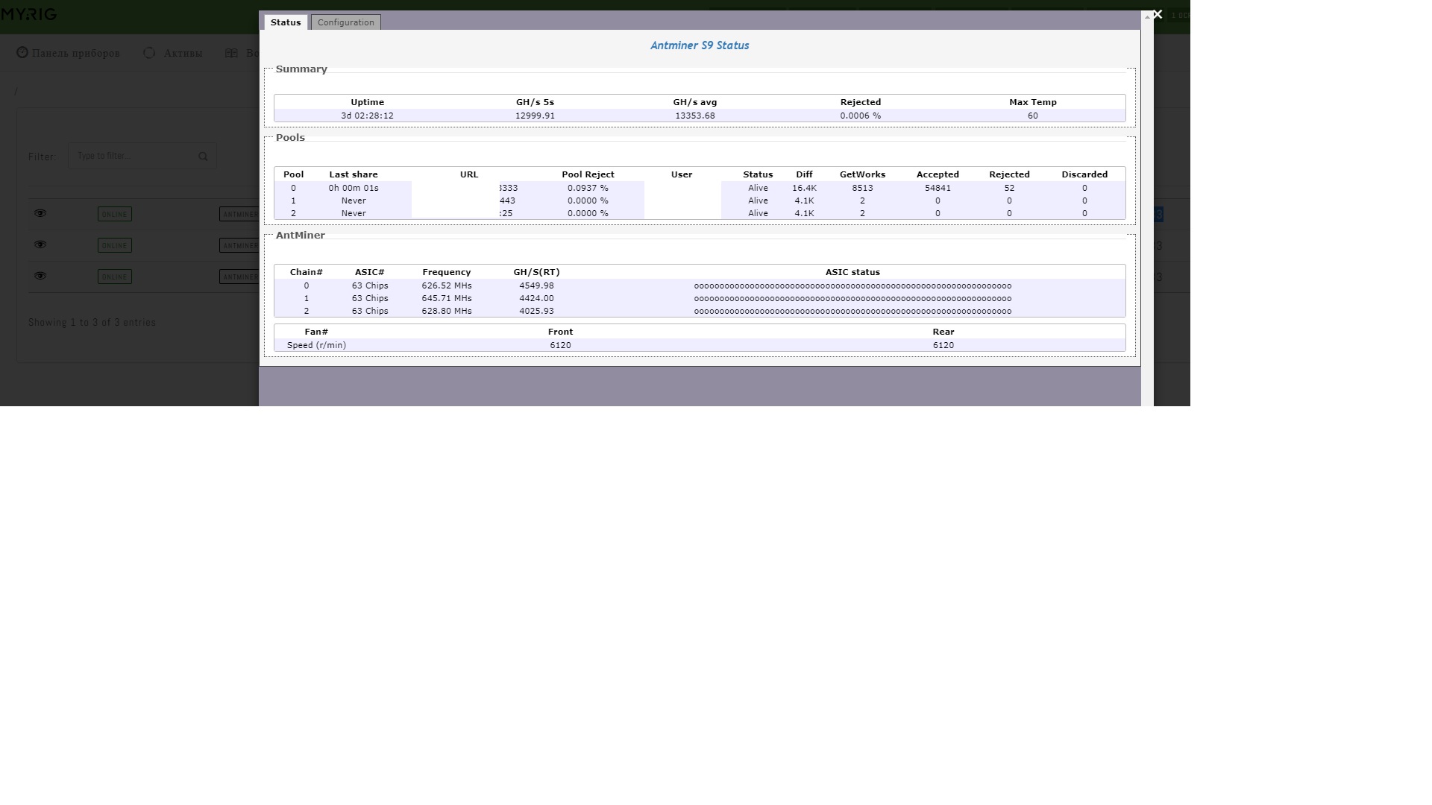Screen dimensions: 1432x805
Task: Click the Pool Reject value 0.0937 %
Action: click(588, 188)
